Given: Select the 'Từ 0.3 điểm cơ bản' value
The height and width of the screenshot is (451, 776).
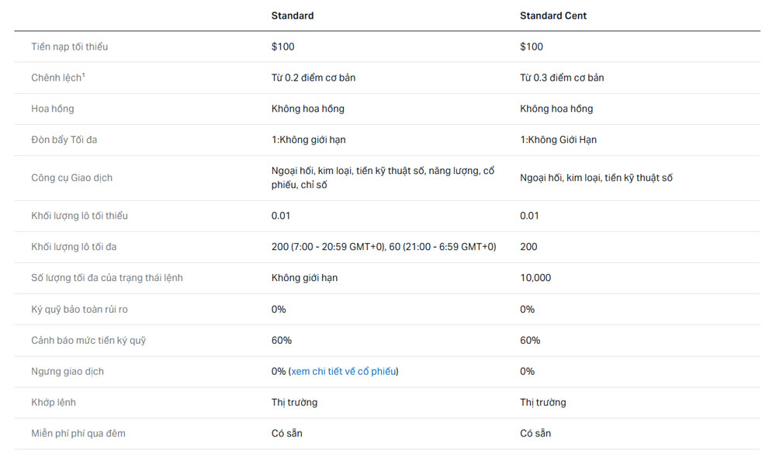Looking at the screenshot, I should pos(562,78).
